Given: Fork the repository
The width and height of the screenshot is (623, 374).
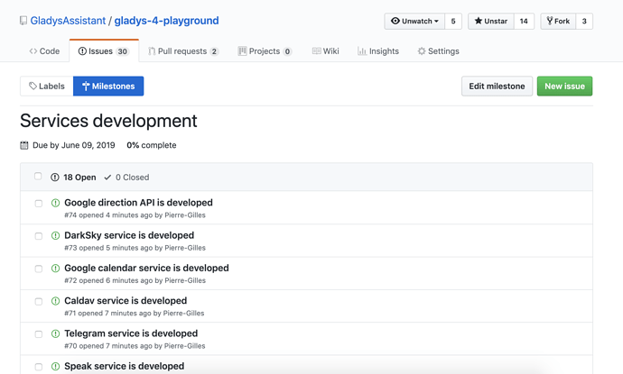Looking at the screenshot, I should [558, 21].
